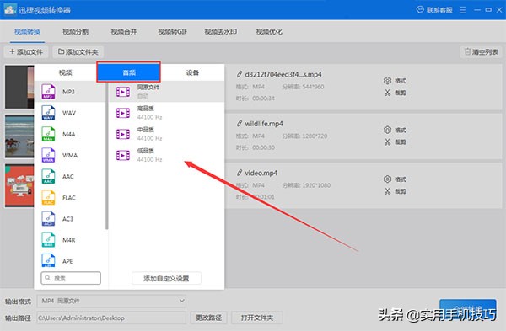This screenshot has height=331, width=506.
Task: Click the format list scrollbar
Action: (106, 155)
